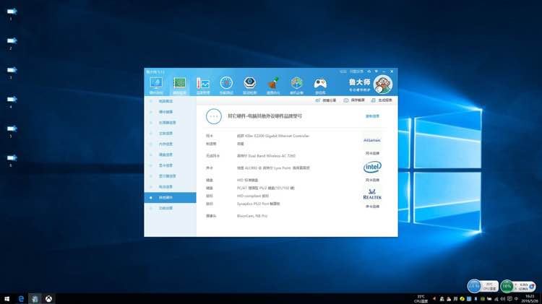Open the Windows Start menu
Image resolution: width=542 pixels, height=304 pixels.
(x=7, y=299)
